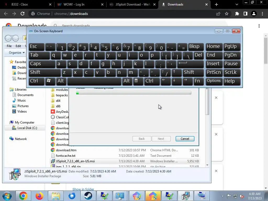Viewport: 268px width, 201px height.
Task: Select Local Disk (C:) in navigation pane
Action: tap(25, 128)
